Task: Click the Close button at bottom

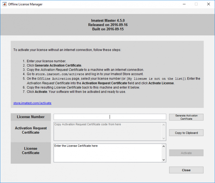Action: 186,170
